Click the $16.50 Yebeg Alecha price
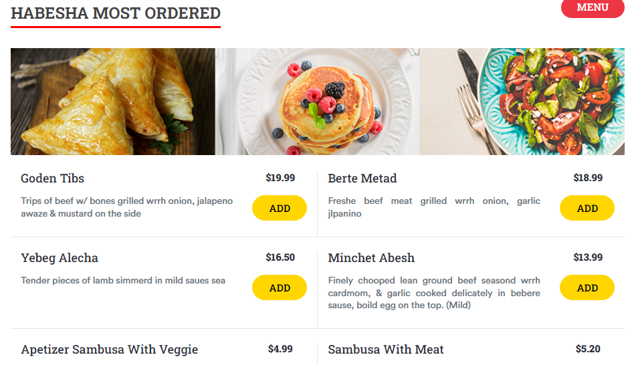The width and height of the screenshot is (634, 365). (x=280, y=257)
